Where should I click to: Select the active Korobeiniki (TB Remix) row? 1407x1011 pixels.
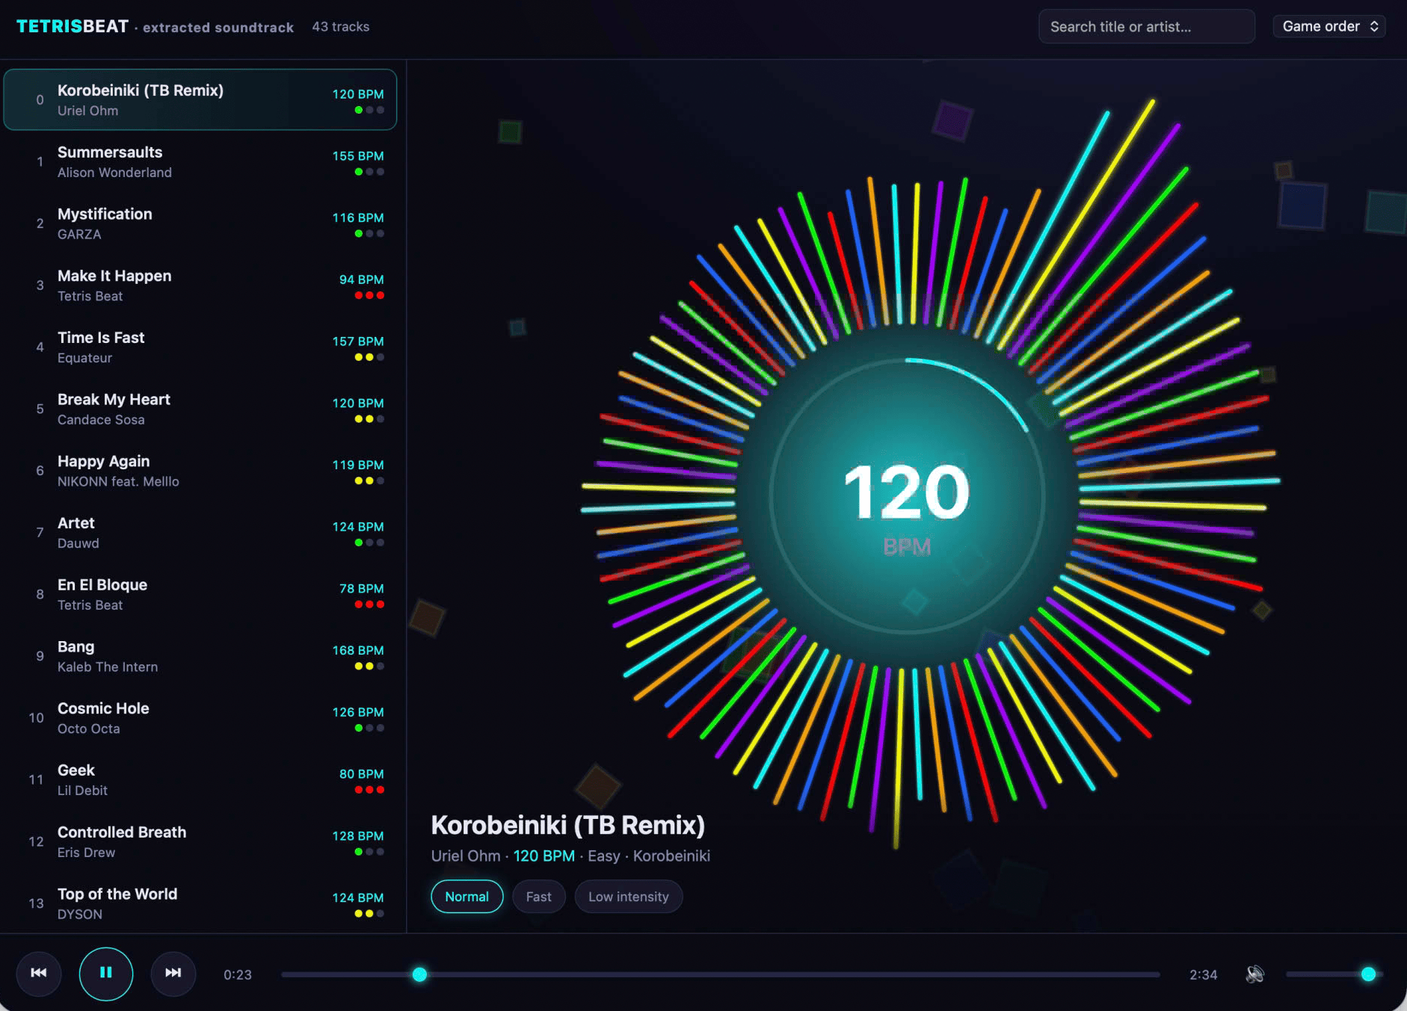coord(200,99)
